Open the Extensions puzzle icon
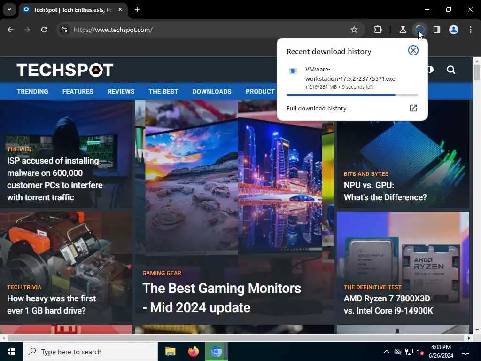The width and height of the screenshot is (481, 361). tap(378, 30)
